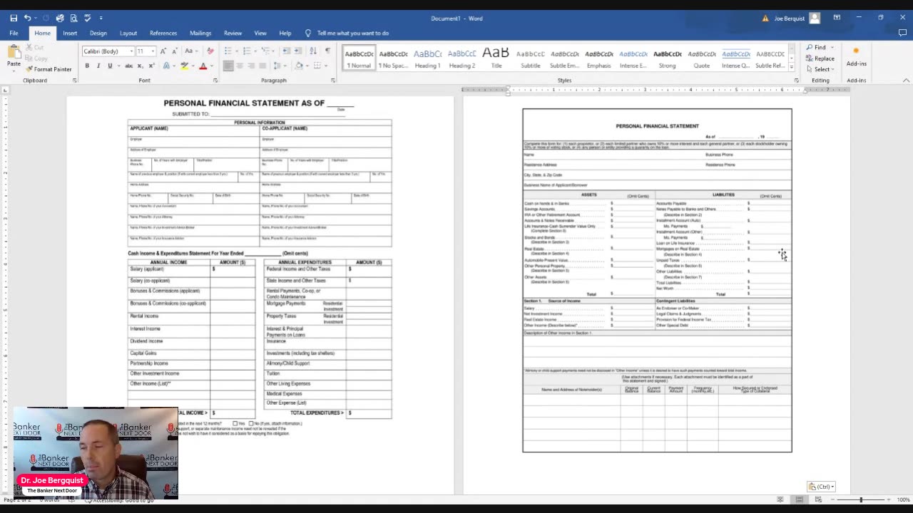Expand the Styles gallery More button

coord(792,68)
